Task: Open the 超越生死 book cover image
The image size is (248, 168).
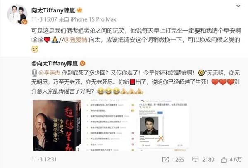Action: [x=57, y=125]
